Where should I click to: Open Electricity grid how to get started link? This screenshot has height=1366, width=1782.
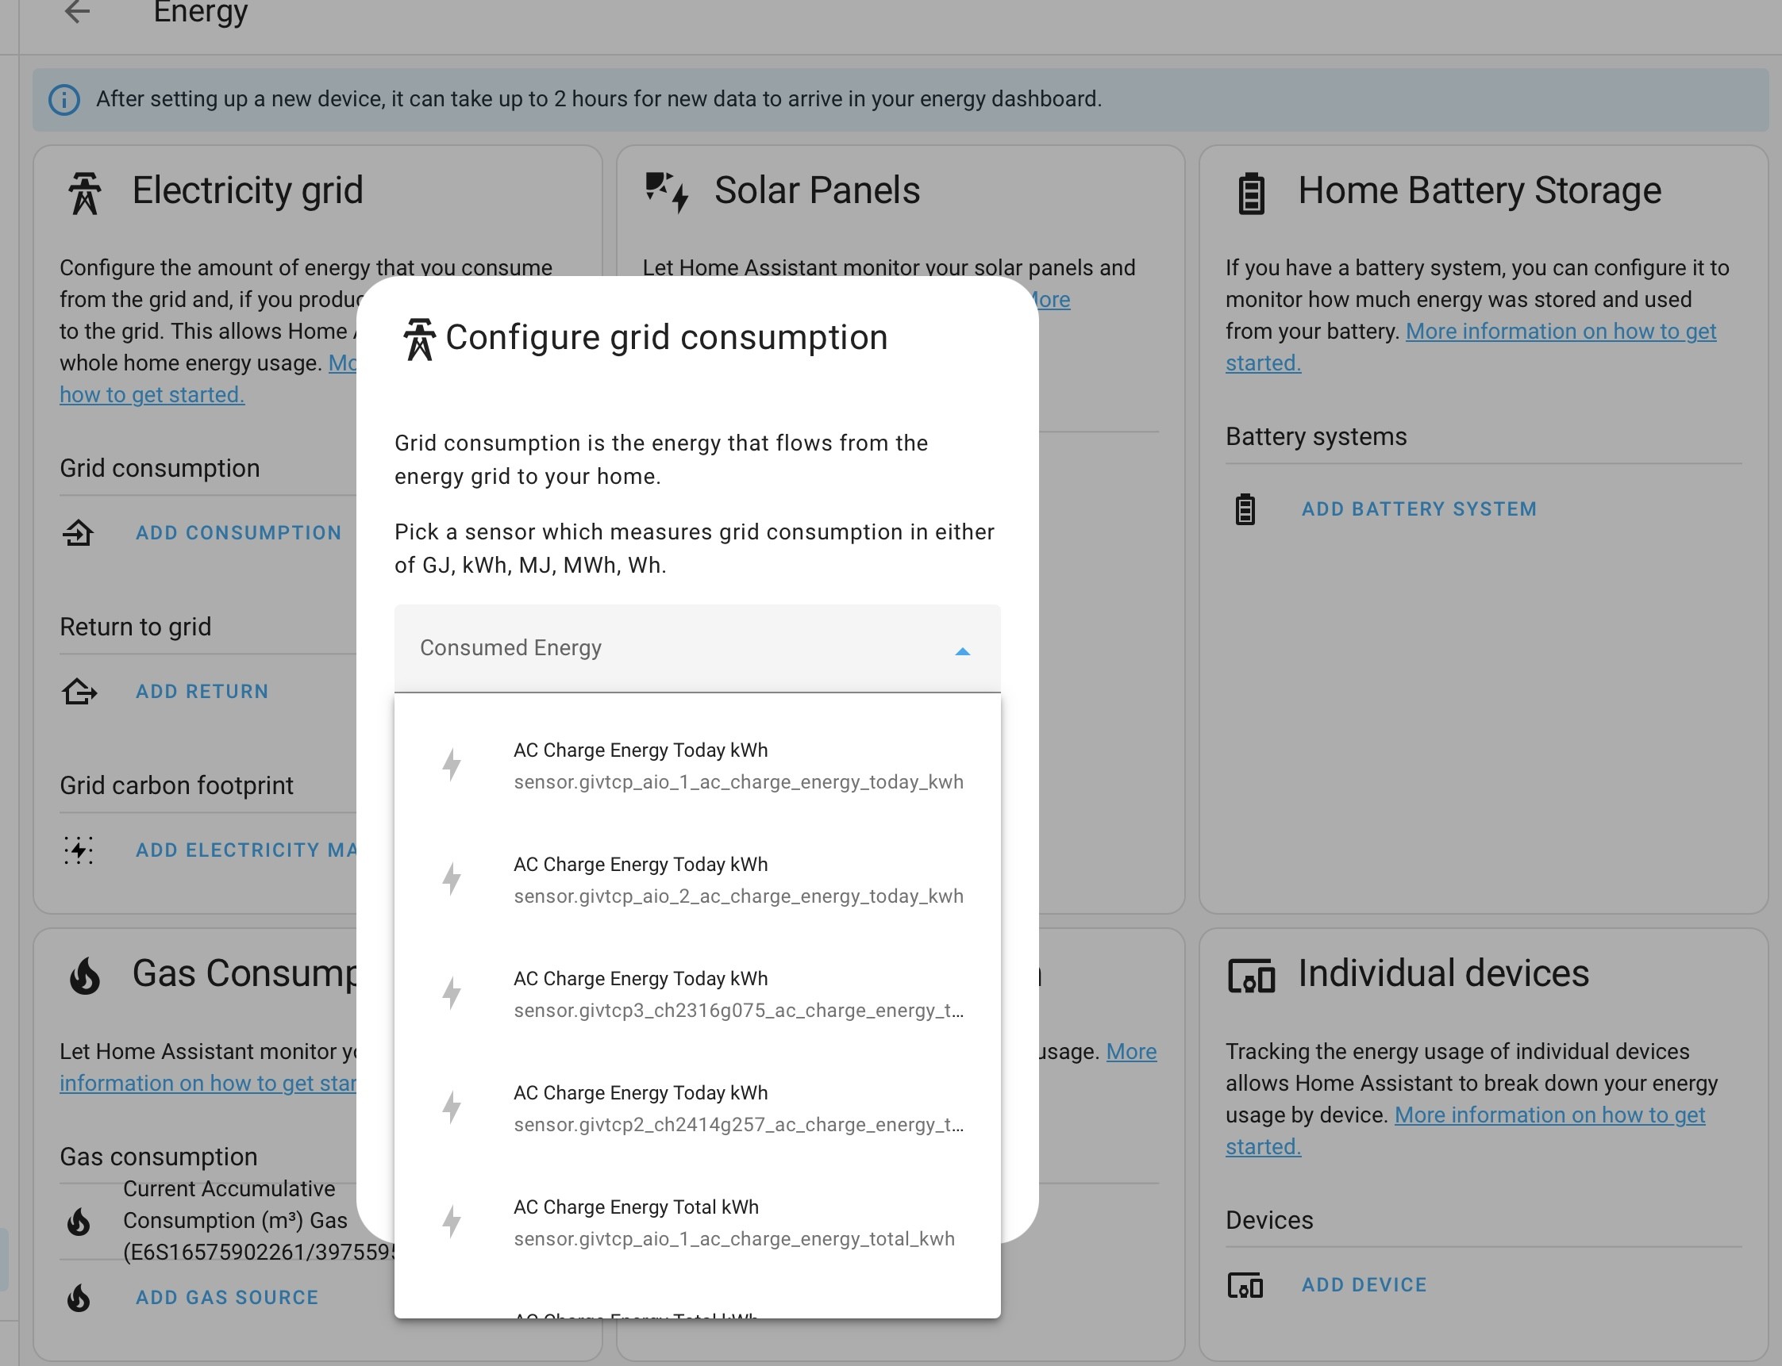(x=152, y=395)
